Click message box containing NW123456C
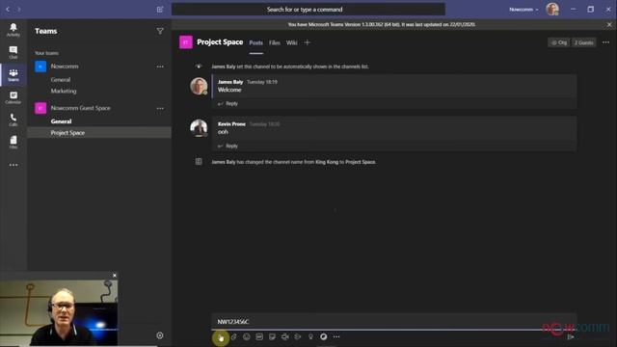Image resolution: width=617 pixels, height=347 pixels. [394, 321]
